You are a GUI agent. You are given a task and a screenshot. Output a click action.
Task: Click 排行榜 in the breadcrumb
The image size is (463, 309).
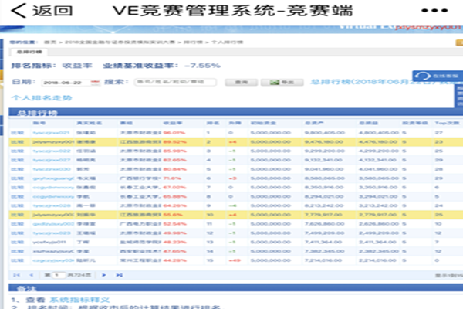pyautogui.click(x=194, y=42)
